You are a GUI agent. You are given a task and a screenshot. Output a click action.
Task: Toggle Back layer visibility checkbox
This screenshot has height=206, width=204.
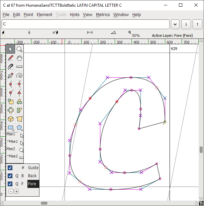tap(10, 176)
